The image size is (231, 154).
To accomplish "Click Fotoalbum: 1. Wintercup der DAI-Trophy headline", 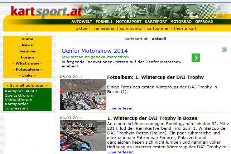I will 155,77.
